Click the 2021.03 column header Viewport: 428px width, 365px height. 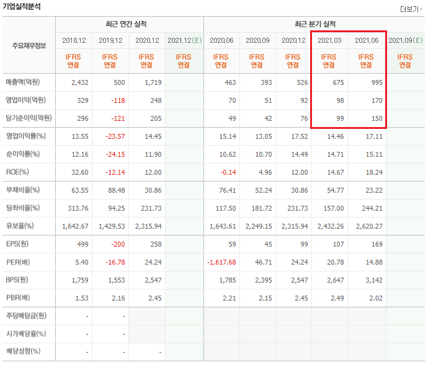pyautogui.click(x=329, y=40)
